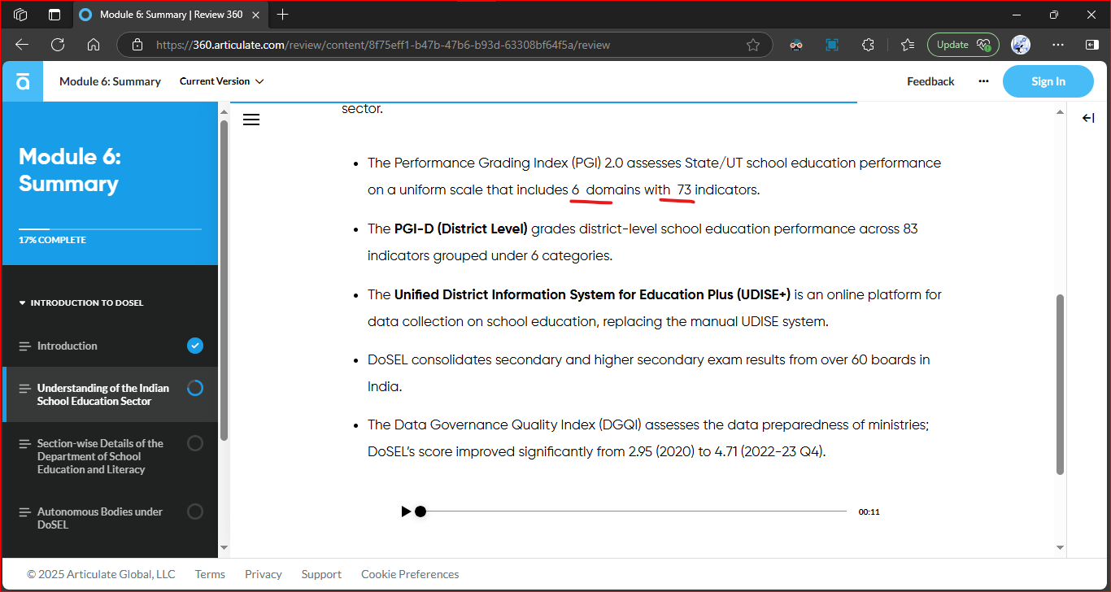Collapse the Introduction to DoSEL section
This screenshot has width=1111, height=592.
click(x=81, y=303)
